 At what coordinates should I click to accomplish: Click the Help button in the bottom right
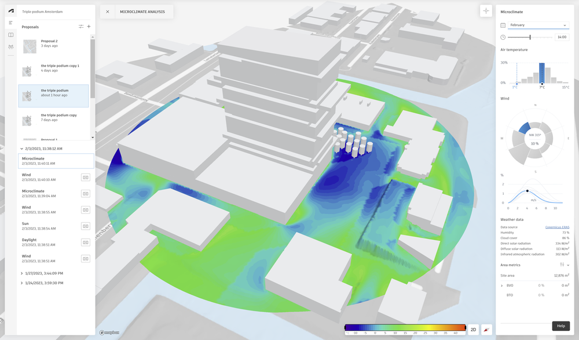(560, 326)
